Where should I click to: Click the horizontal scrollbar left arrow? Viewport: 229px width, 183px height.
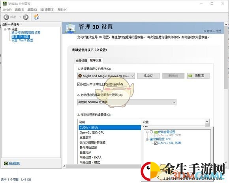[x=64, y=166]
